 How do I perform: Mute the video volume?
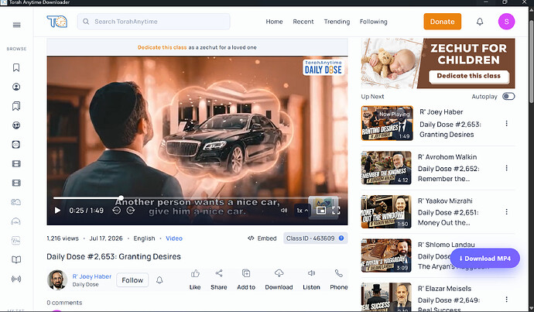(284, 211)
